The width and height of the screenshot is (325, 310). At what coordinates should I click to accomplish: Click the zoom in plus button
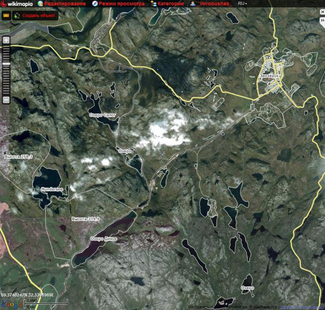pos(6,40)
